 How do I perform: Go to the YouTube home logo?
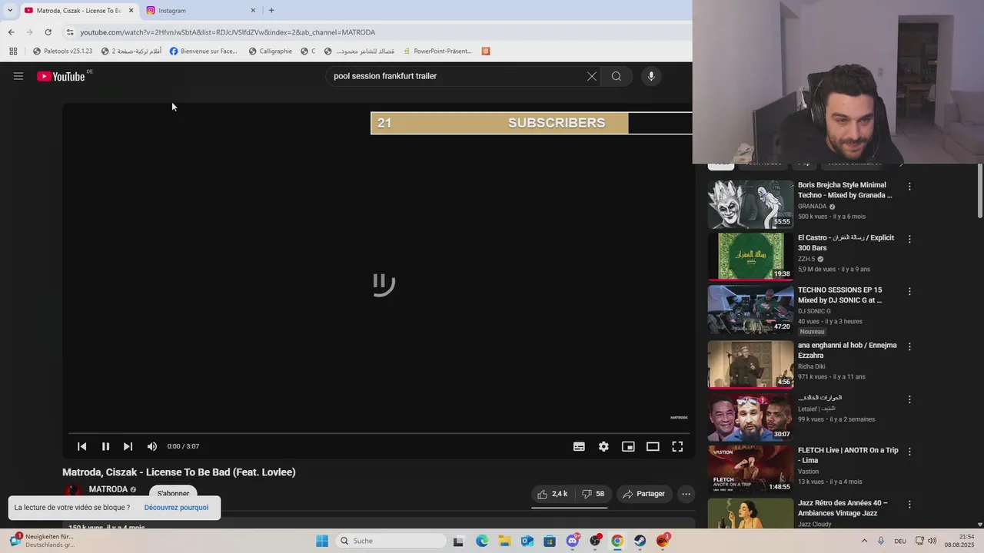tap(61, 76)
